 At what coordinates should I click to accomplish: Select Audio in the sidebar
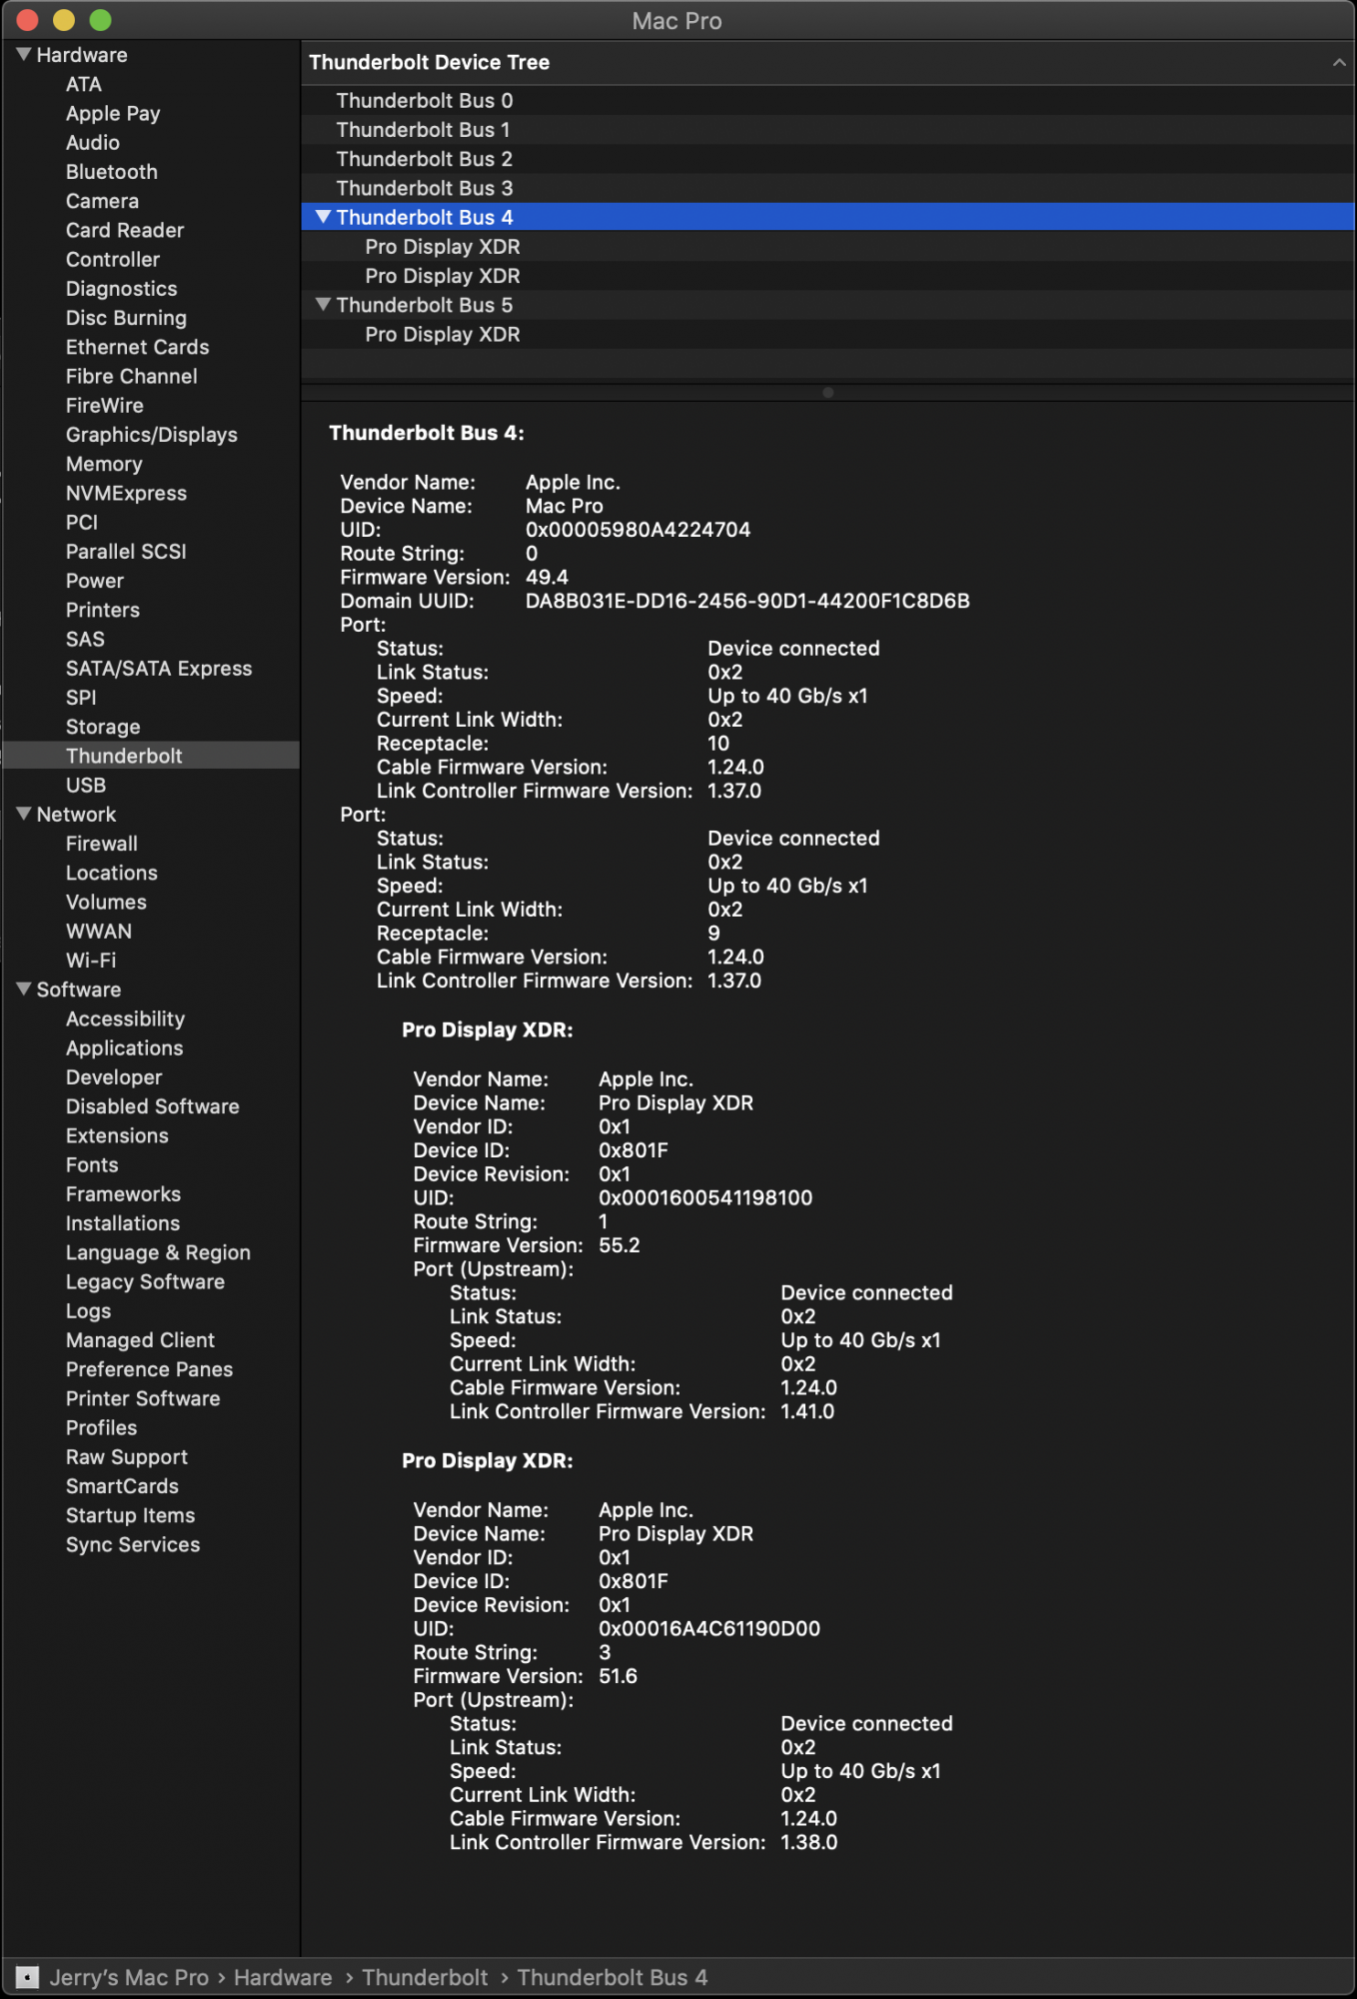tap(93, 142)
